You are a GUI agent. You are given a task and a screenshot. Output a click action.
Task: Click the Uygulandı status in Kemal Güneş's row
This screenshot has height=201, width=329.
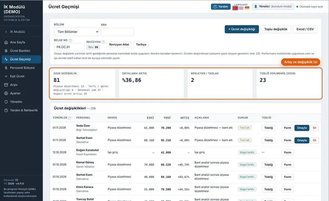pyautogui.click(x=247, y=165)
